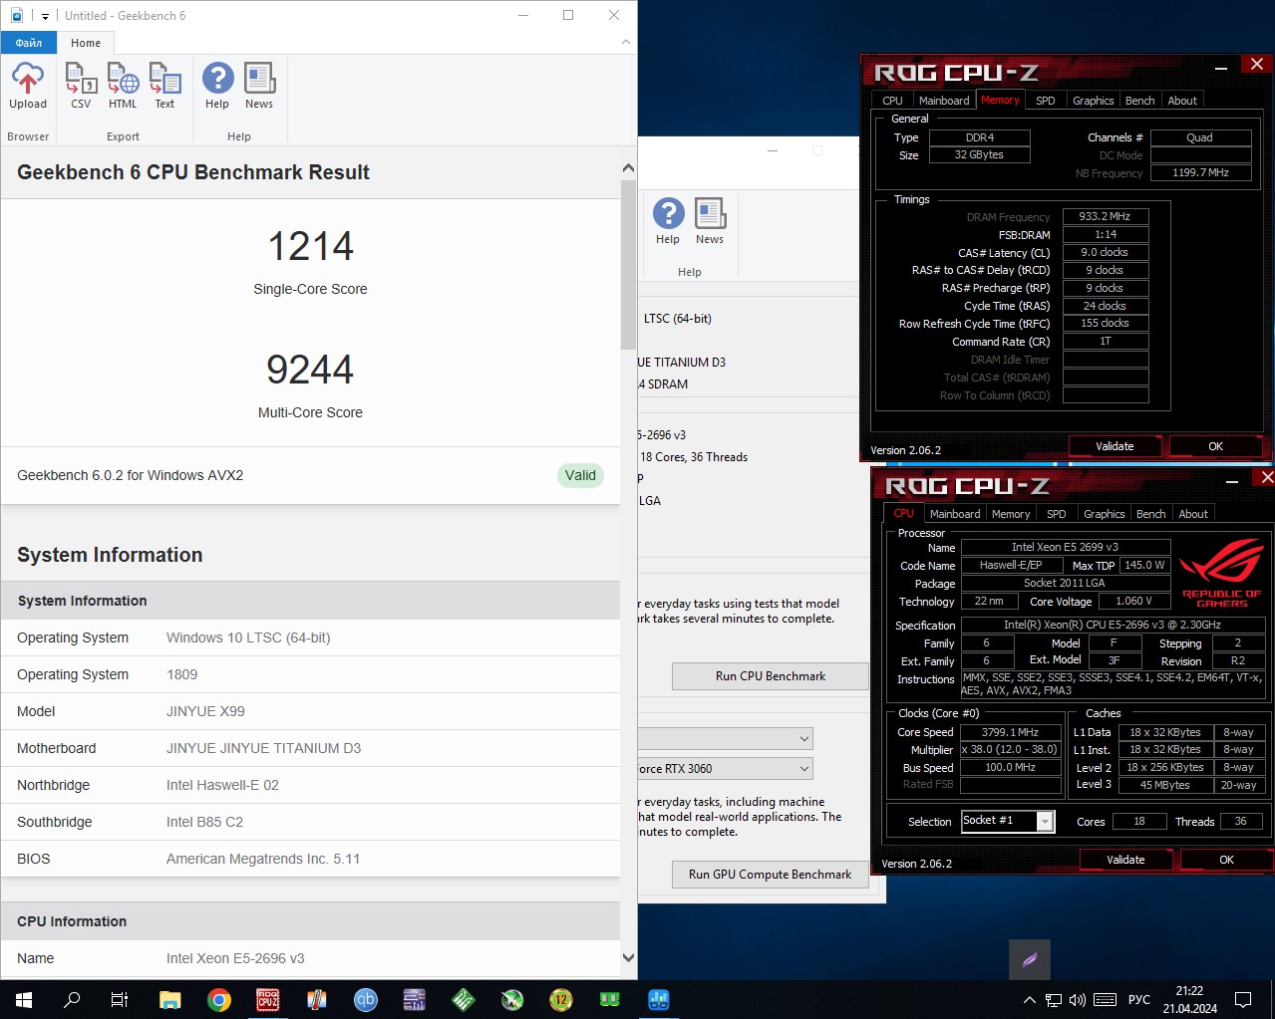
Task: Open News in the front Geekbench window
Action: (x=259, y=86)
